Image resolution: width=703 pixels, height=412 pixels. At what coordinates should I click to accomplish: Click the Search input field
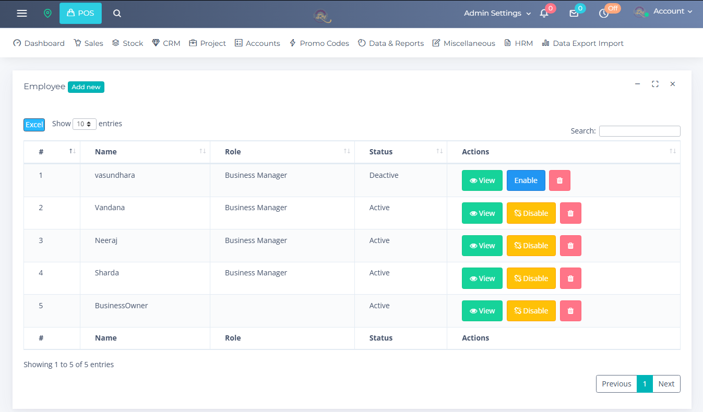(x=639, y=131)
